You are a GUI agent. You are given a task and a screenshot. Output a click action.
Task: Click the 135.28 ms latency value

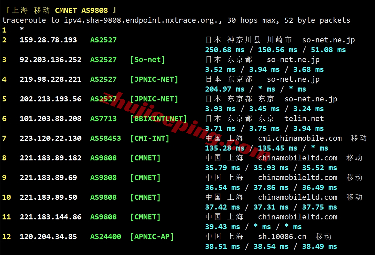(x=225, y=148)
